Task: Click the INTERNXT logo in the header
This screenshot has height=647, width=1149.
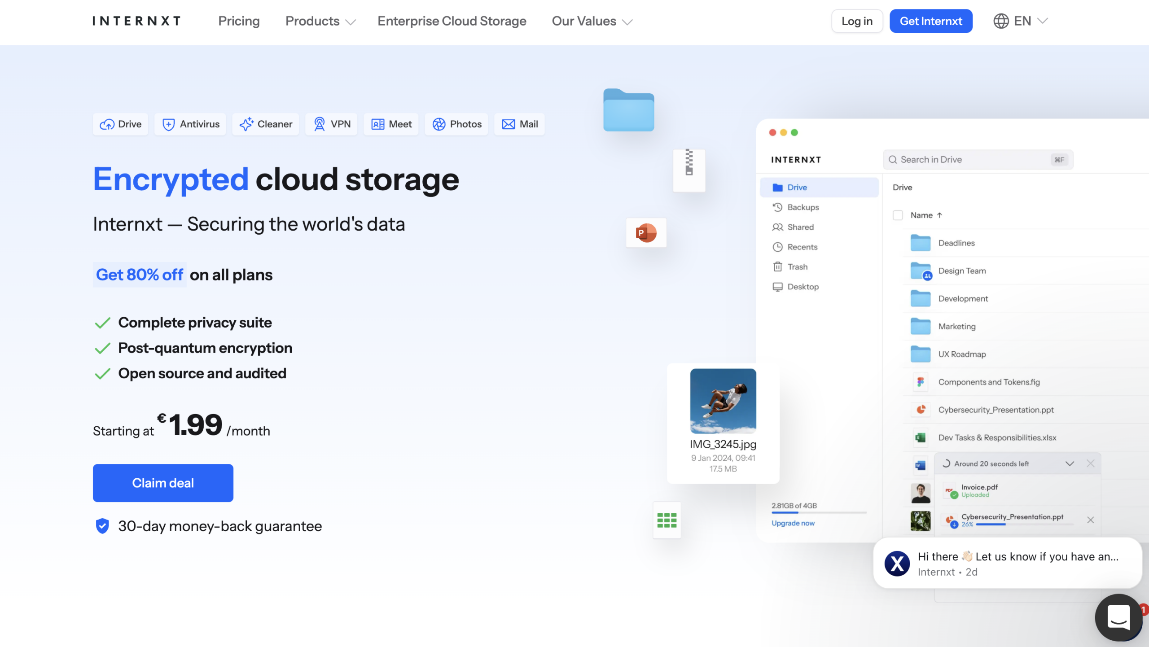Action: [136, 21]
